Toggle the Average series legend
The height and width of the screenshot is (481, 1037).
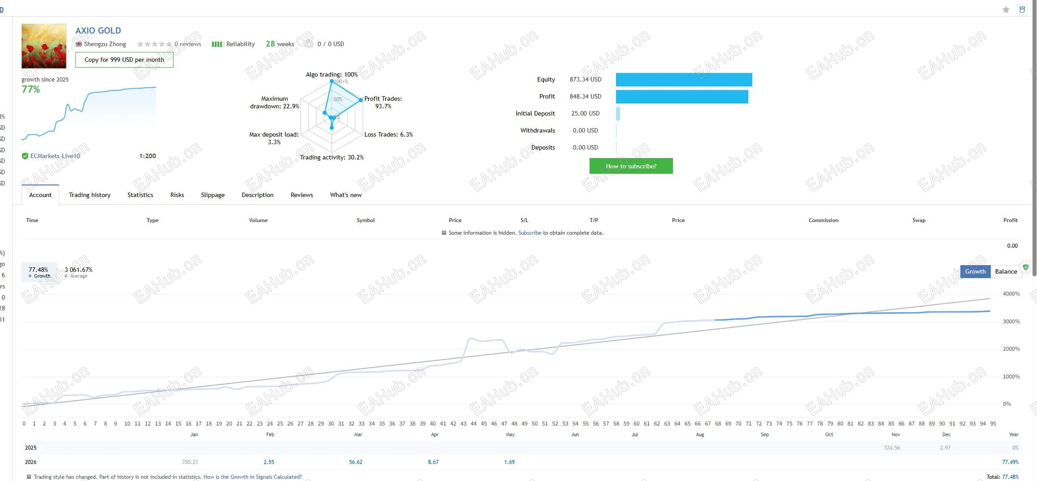[78, 272]
